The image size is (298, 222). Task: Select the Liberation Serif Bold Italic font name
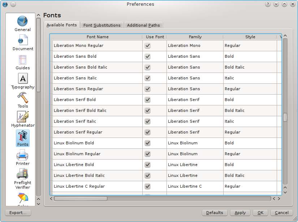coord(80,110)
